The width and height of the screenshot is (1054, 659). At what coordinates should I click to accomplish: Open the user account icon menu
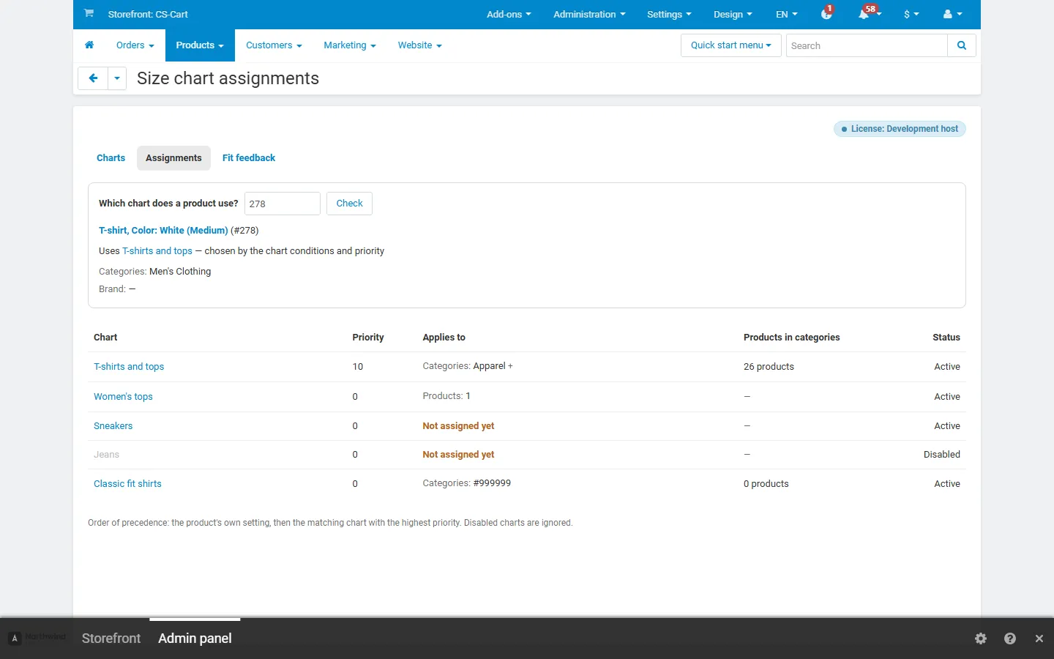pyautogui.click(x=952, y=14)
